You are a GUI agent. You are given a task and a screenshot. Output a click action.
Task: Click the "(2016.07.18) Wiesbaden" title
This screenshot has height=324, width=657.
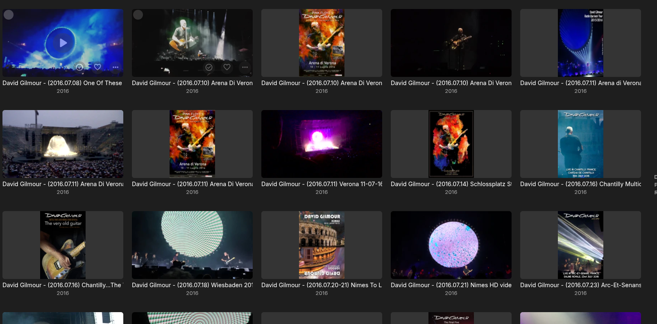pyautogui.click(x=192, y=285)
